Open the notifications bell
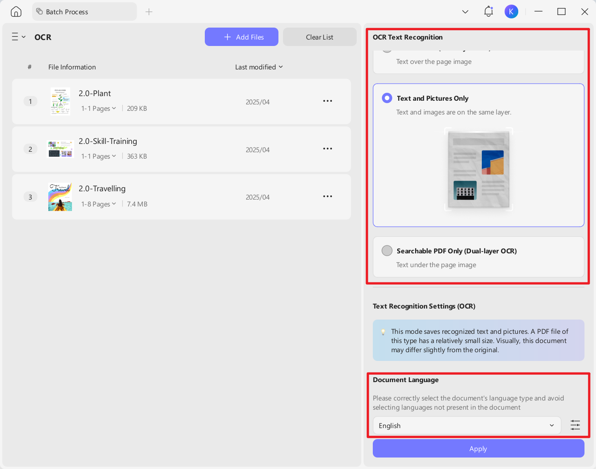 (x=488, y=11)
